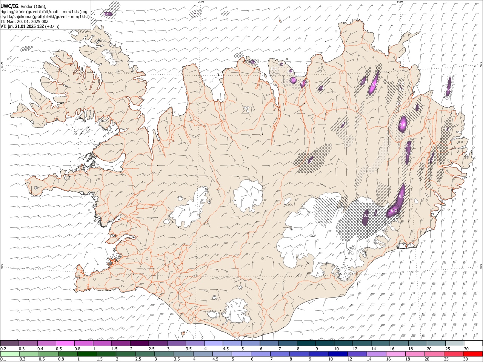Select the bright pink 0.5–0.8 swatch, upper legend
Screen dimensions: 483x362
tap(65, 343)
